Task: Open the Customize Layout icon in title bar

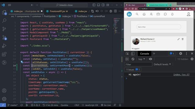Action: point(108,5)
